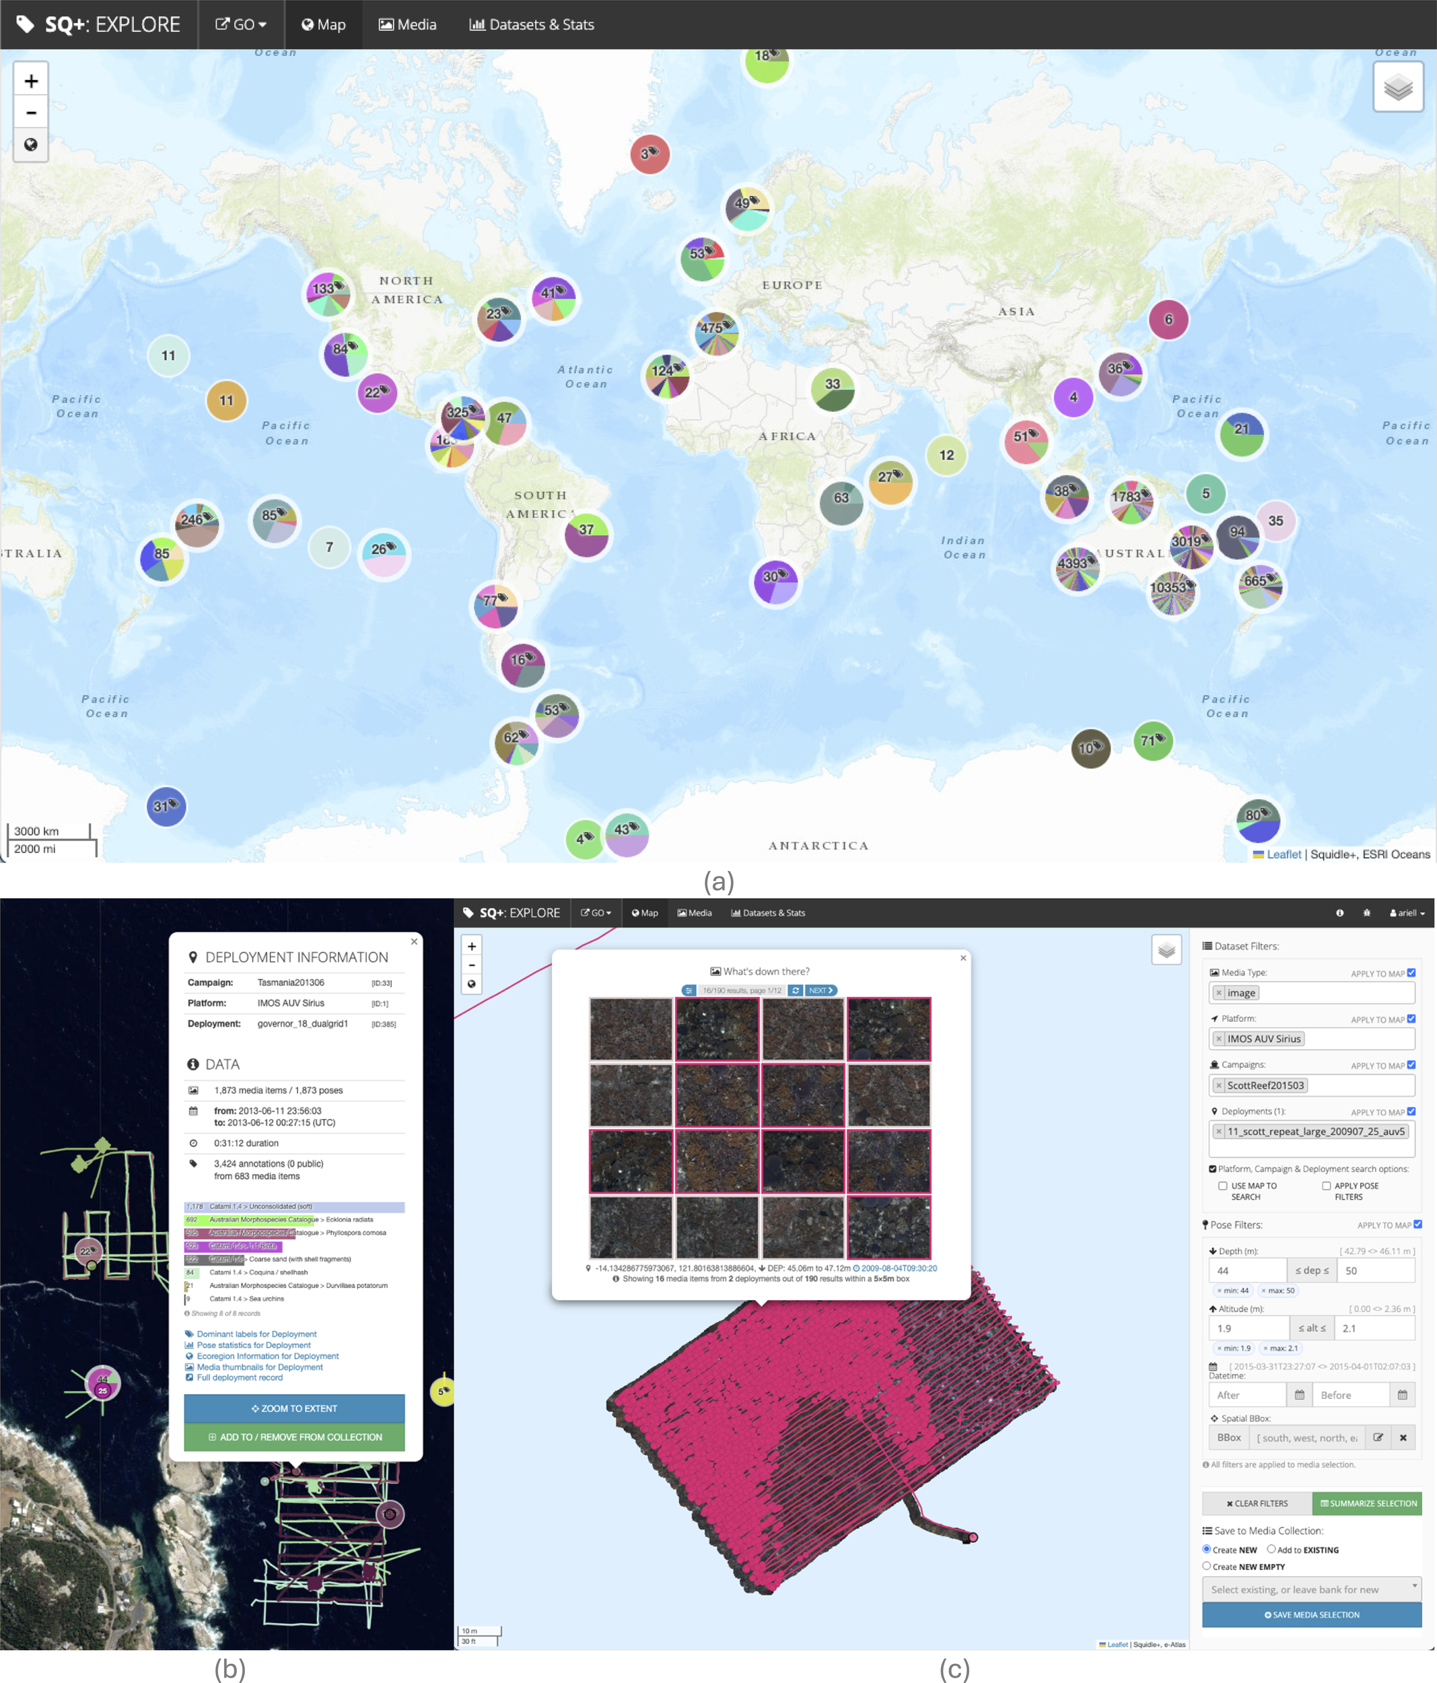
Task: Open map layers control on world map
Action: tap(1397, 87)
